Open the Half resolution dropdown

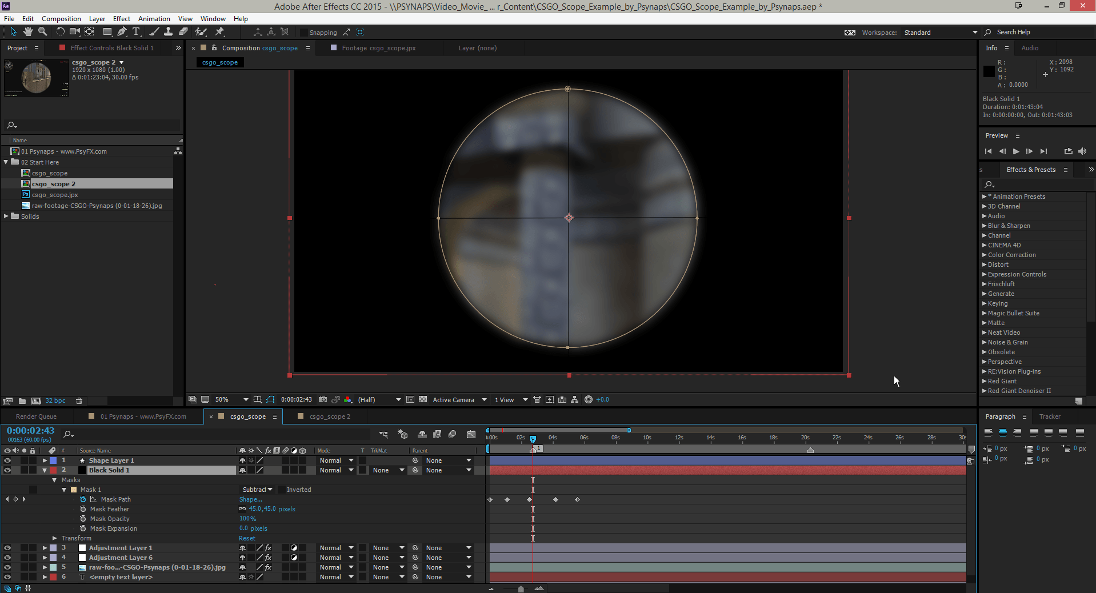click(x=379, y=400)
